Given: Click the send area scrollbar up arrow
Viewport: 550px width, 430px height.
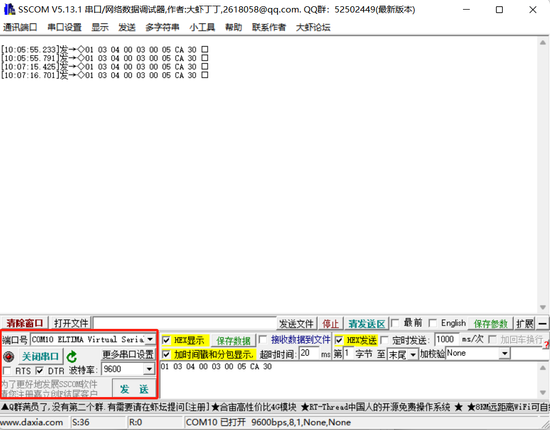Looking at the screenshot, I should (543, 368).
